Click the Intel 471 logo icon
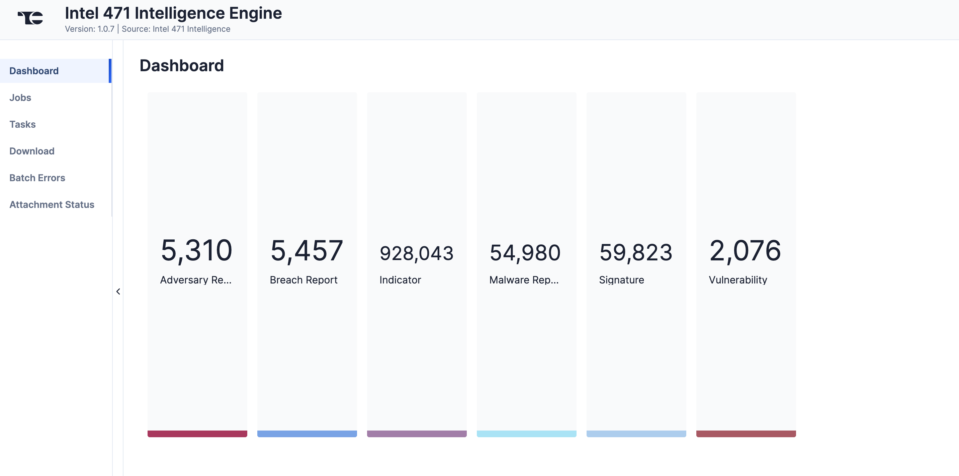The height and width of the screenshot is (476, 959). pos(30,17)
